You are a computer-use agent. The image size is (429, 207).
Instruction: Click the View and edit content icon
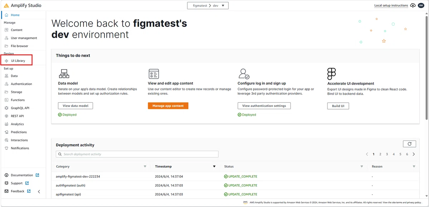point(154,74)
